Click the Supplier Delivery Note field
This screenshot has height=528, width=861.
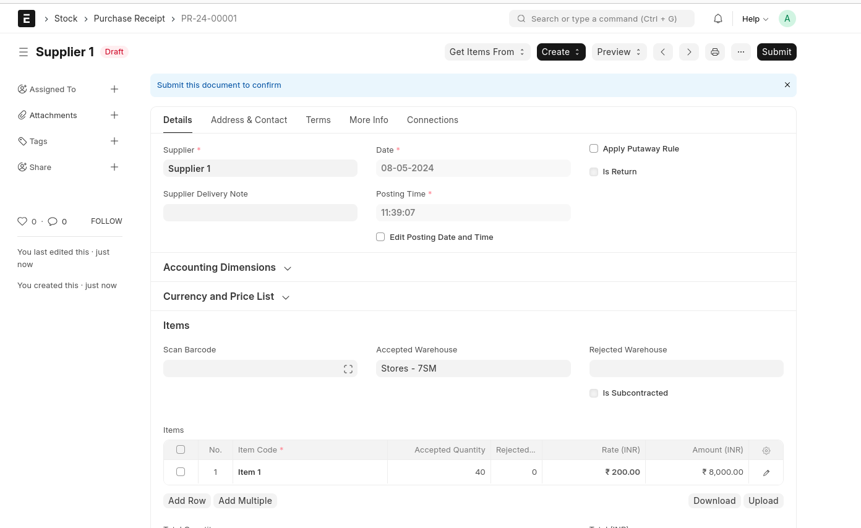click(x=260, y=213)
